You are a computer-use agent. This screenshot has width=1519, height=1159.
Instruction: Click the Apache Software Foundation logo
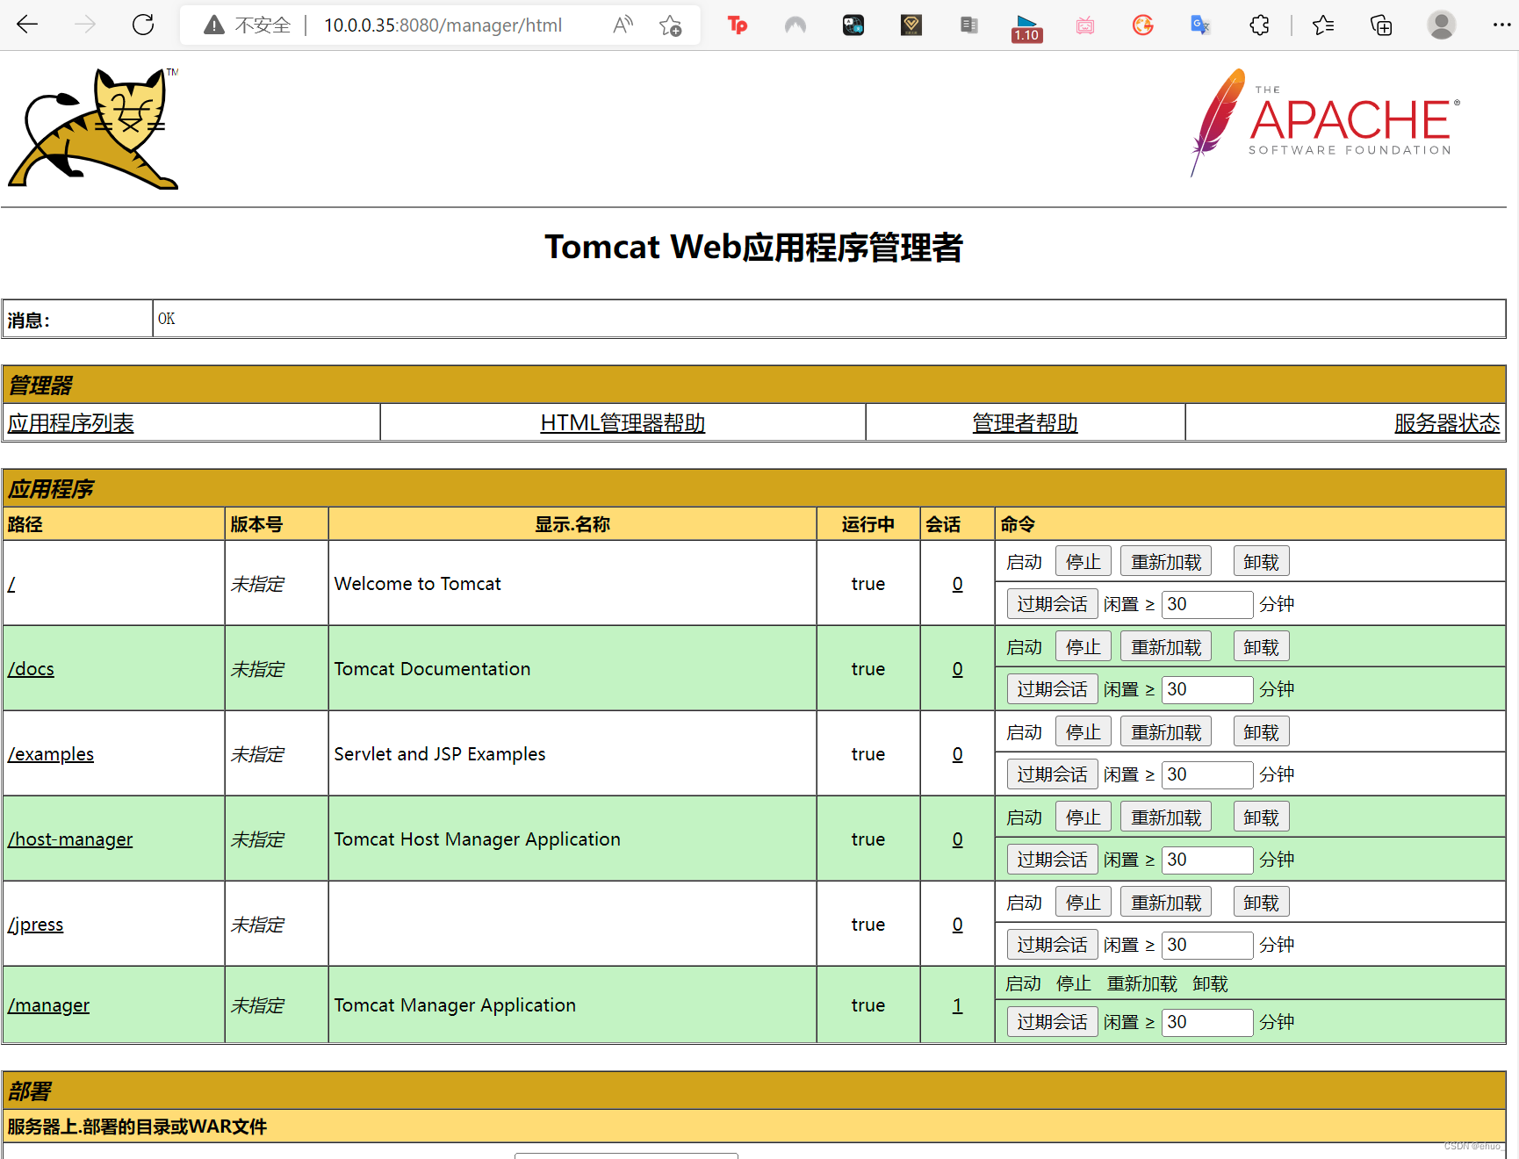point(1325,122)
